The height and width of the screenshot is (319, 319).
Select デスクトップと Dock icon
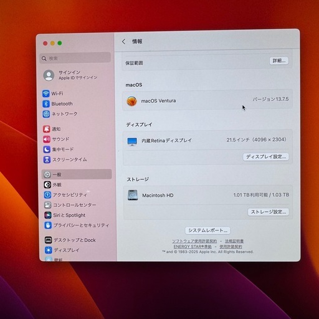click(x=49, y=240)
